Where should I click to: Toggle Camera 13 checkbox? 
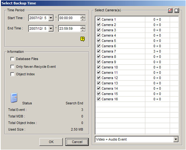[x=99, y=83]
